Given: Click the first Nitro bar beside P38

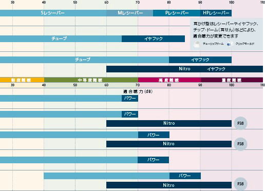Looking at the screenshot, I should 169,123.
